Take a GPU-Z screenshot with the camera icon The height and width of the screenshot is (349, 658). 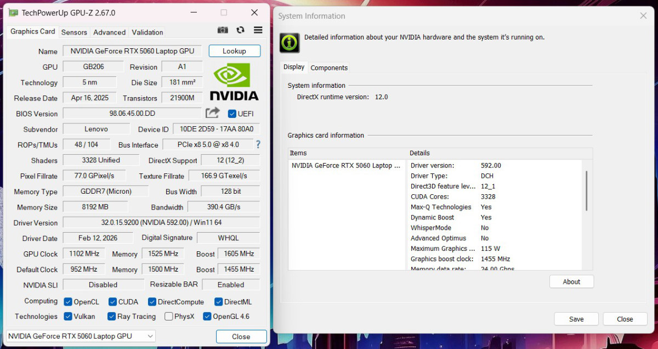(223, 30)
